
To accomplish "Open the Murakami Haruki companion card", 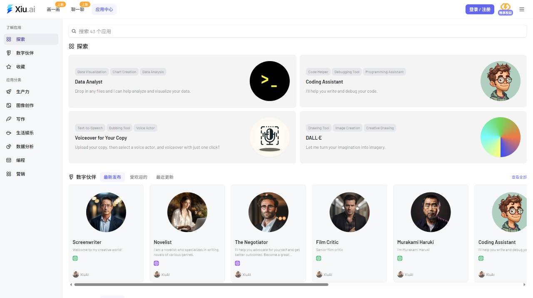I will coord(431,233).
